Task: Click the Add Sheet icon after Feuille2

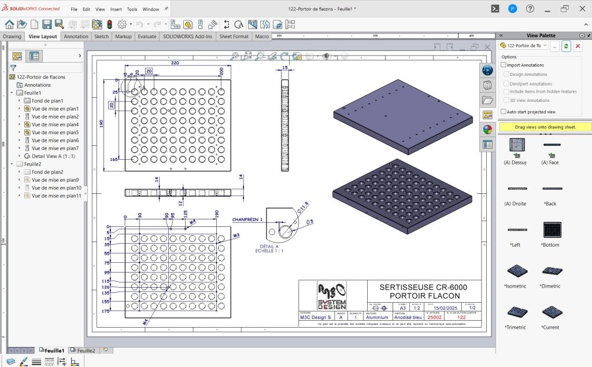Action: (x=105, y=350)
